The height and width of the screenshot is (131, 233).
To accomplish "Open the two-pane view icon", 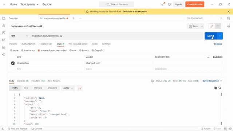I will coord(225,128).
